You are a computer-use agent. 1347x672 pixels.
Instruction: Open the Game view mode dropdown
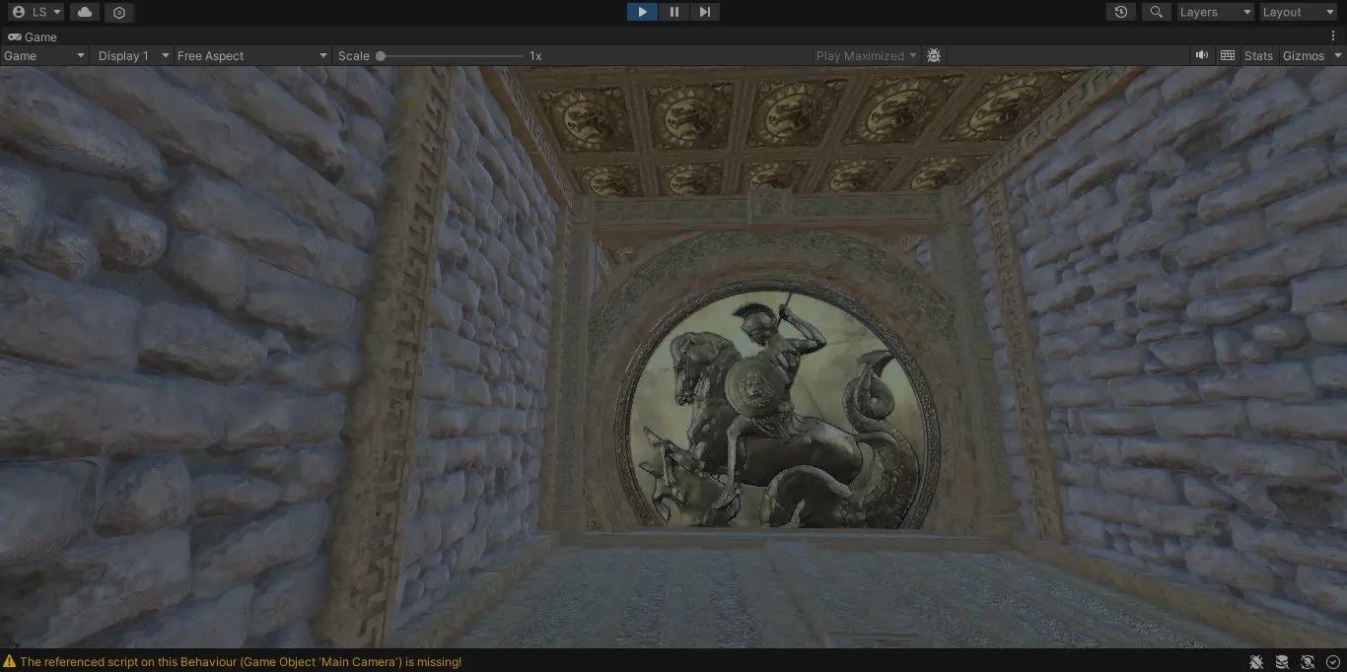point(44,56)
